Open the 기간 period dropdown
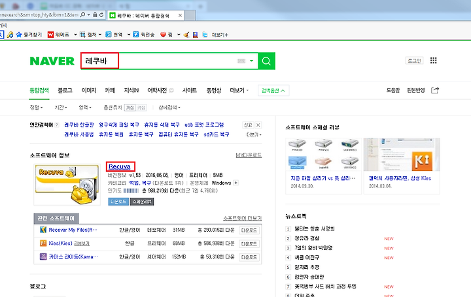Screen dimensions: 471x297 [x=60, y=108]
